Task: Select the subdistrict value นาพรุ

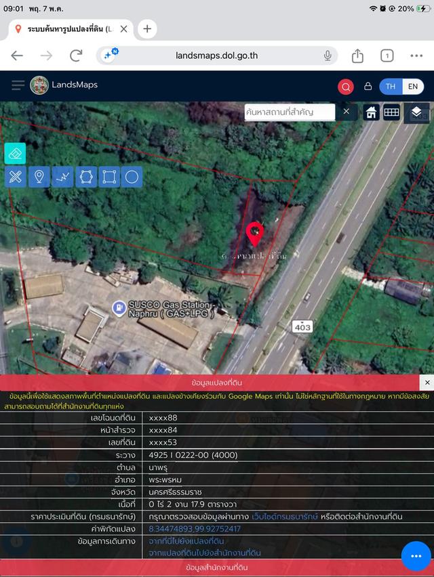Action: tap(159, 467)
